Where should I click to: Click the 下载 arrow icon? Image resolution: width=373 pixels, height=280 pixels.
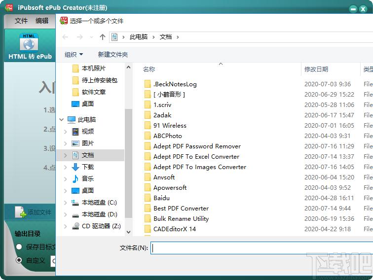pyautogui.click(x=75, y=167)
